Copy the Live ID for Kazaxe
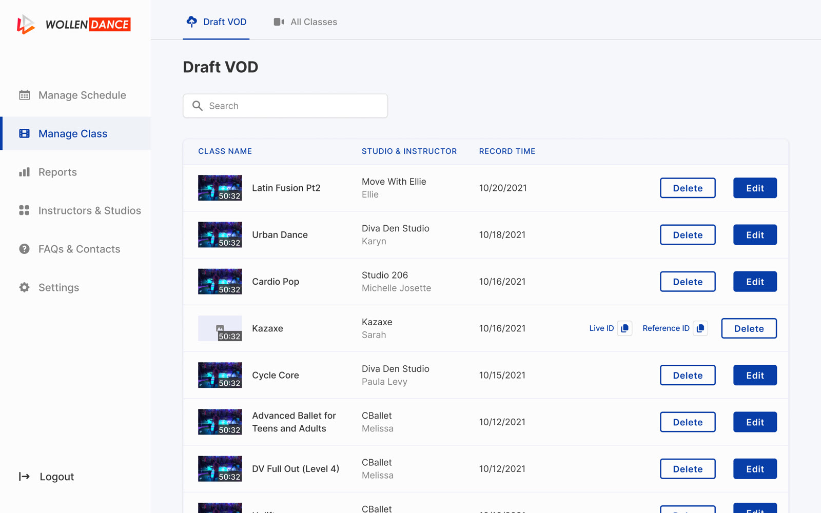821x513 pixels. pos(624,328)
